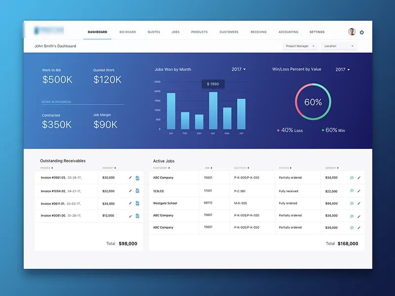Click the power icon in top right corner
Screen dimensions: 395x296
point(362,31)
